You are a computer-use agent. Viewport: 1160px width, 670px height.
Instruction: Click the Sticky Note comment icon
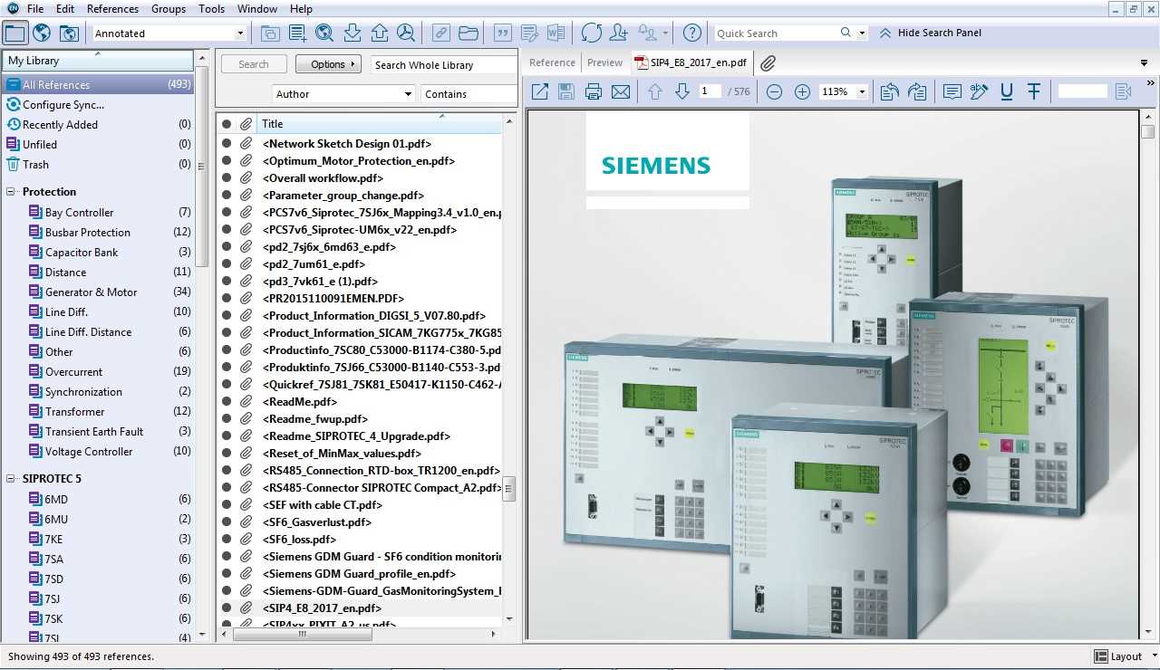tap(952, 91)
